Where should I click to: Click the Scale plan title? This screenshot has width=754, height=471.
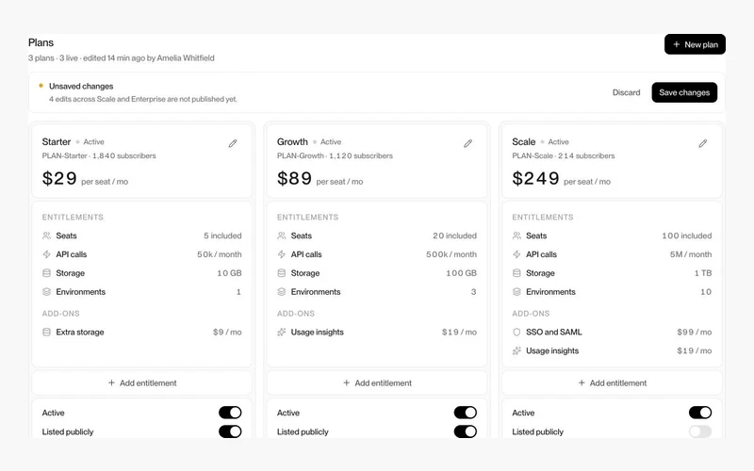point(524,142)
